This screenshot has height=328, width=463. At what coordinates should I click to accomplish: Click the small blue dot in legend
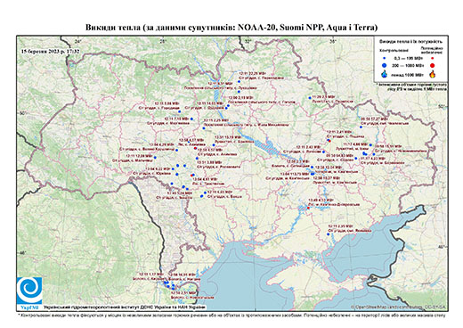[385, 58]
